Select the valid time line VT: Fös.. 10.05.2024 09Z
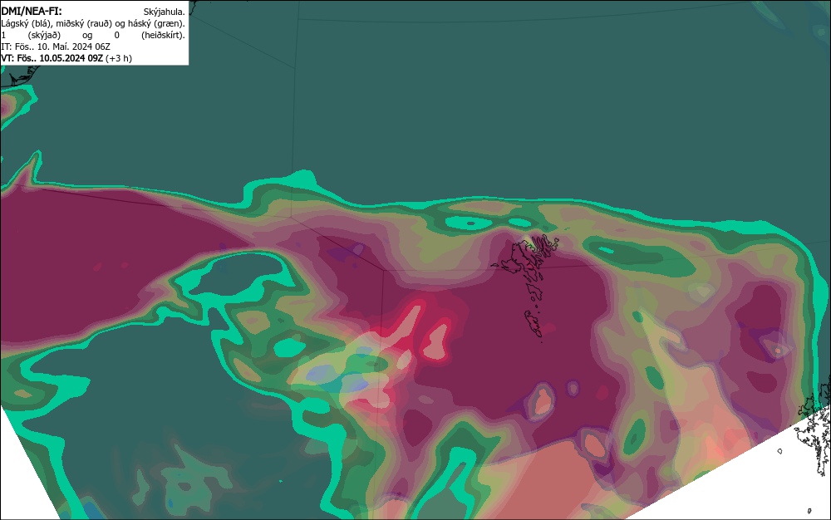This screenshot has width=831, height=520. tap(52, 58)
